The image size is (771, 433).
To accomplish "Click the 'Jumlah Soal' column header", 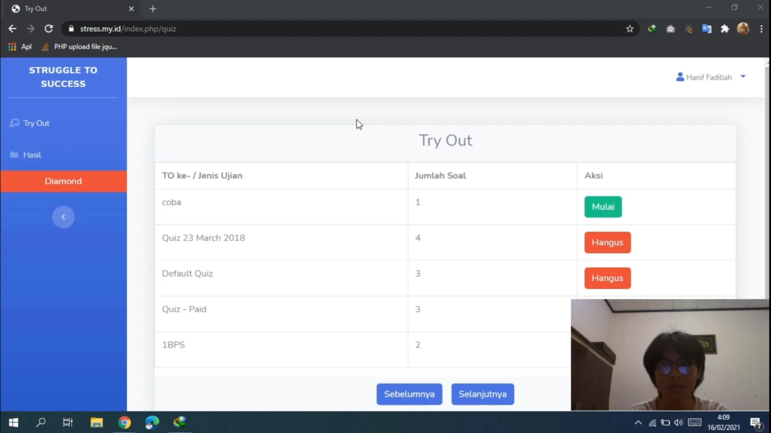I will pyautogui.click(x=440, y=175).
